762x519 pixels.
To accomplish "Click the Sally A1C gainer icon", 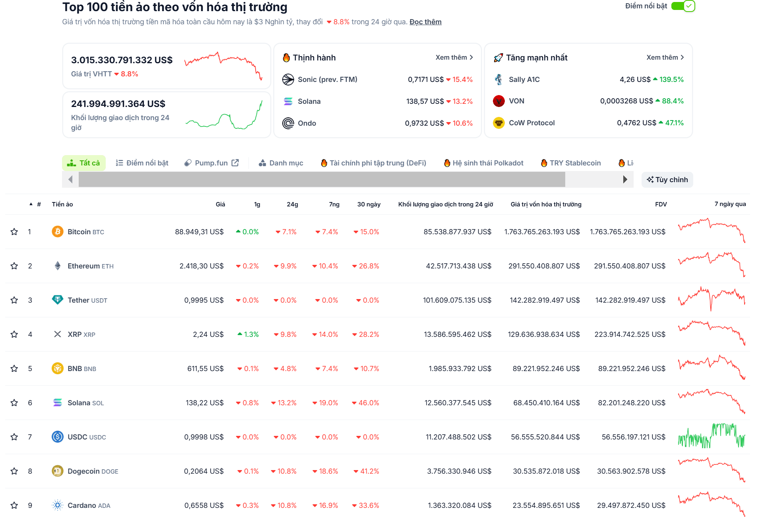I will [x=499, y=80].
